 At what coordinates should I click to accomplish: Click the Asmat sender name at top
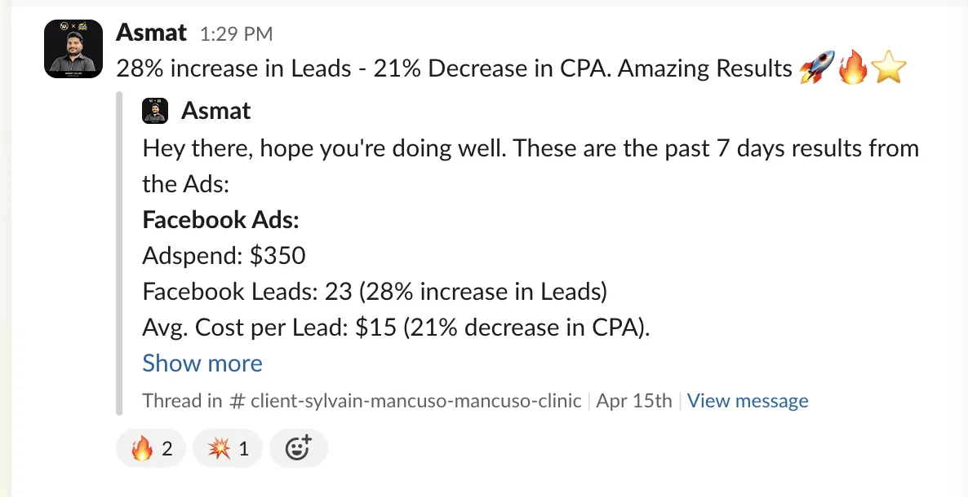tap(151, 33)
